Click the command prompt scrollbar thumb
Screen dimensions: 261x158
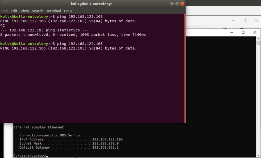[258, 43]
